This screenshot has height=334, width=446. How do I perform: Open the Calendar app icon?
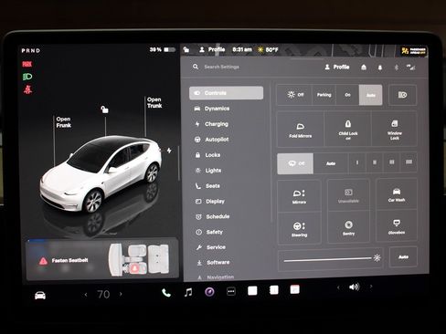pos(294,289)
